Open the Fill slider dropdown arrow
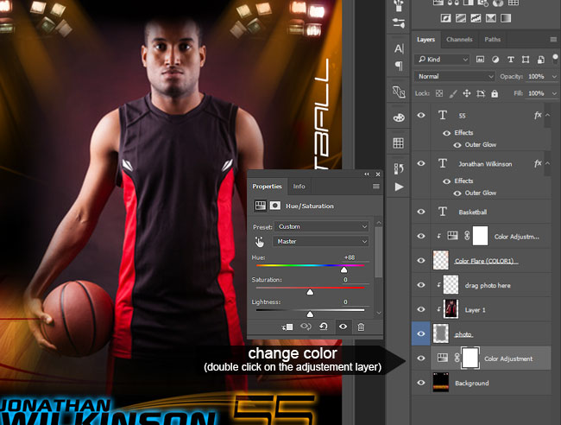561x425 pixels. pyautogui.click(x=554, y=93)
